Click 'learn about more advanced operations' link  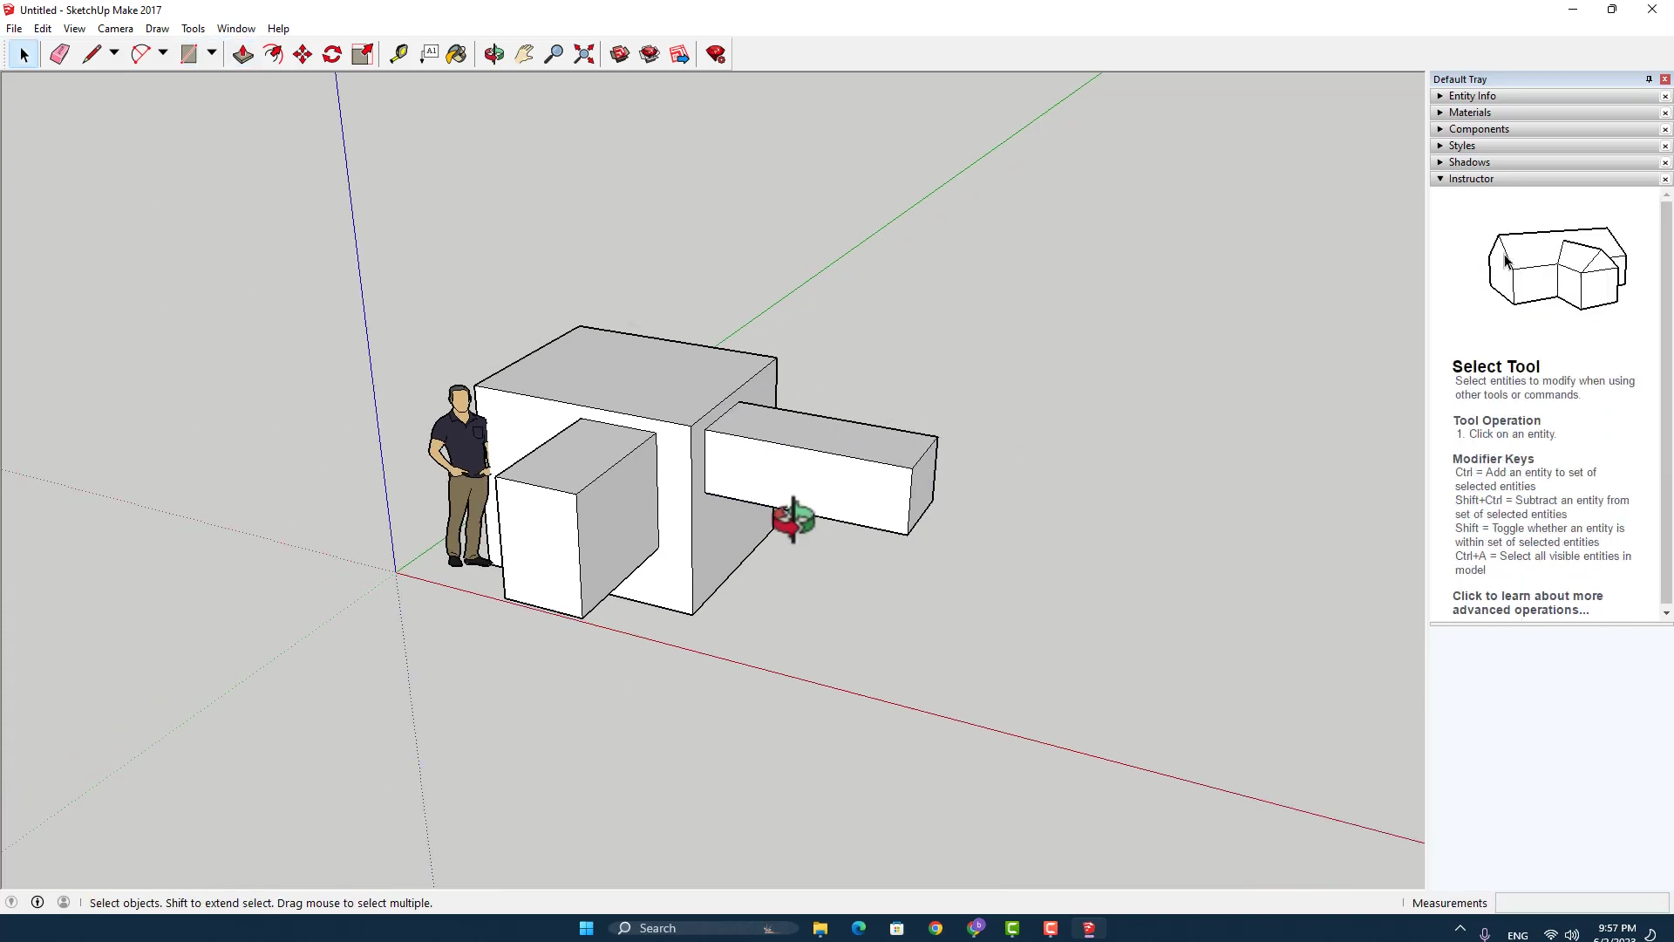click(1527, 603)
